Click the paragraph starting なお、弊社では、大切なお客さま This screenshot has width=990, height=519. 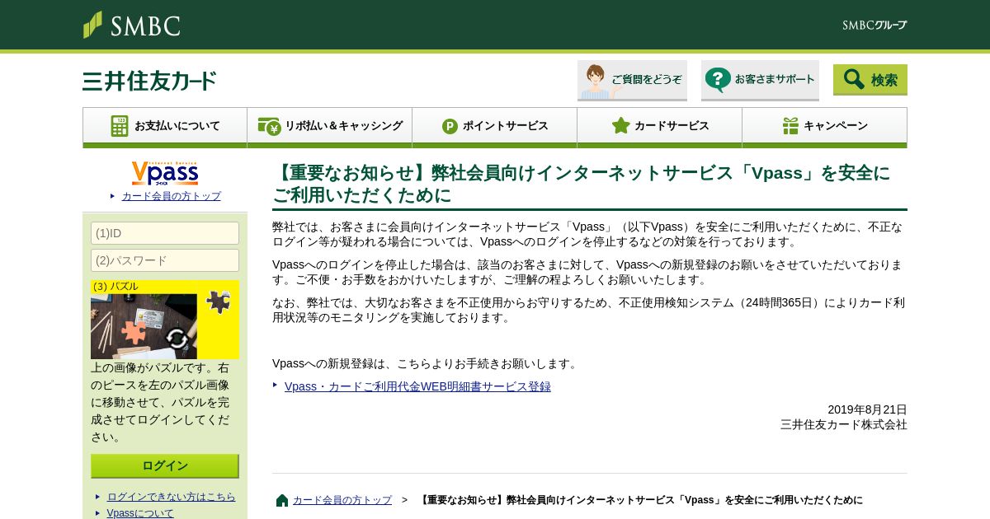click(x=588, y=310)
